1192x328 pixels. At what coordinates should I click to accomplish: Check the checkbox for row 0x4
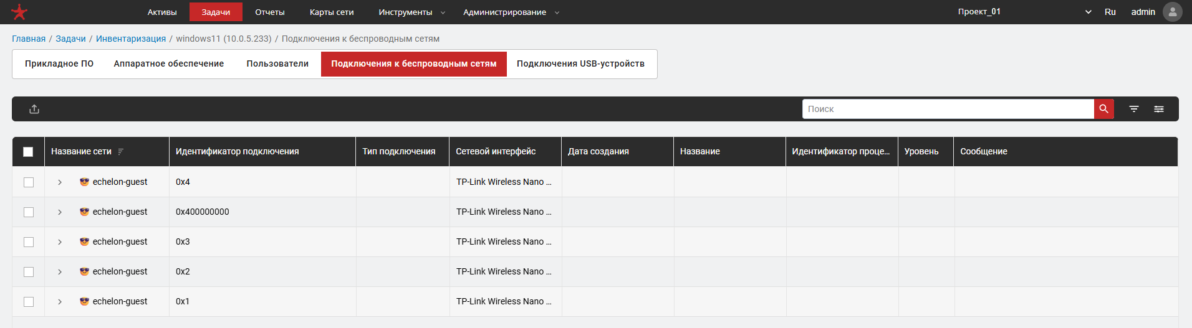(x=29, y=182)
